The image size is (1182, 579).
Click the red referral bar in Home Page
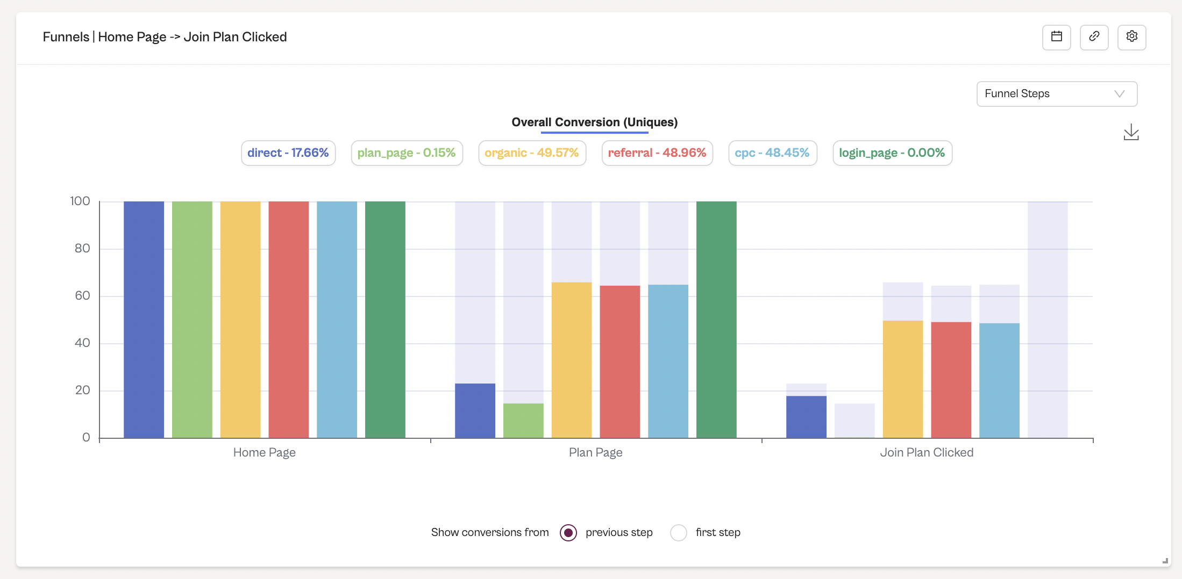click(x=288, y=320)
